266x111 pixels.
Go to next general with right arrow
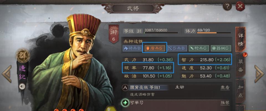point(259,74)
